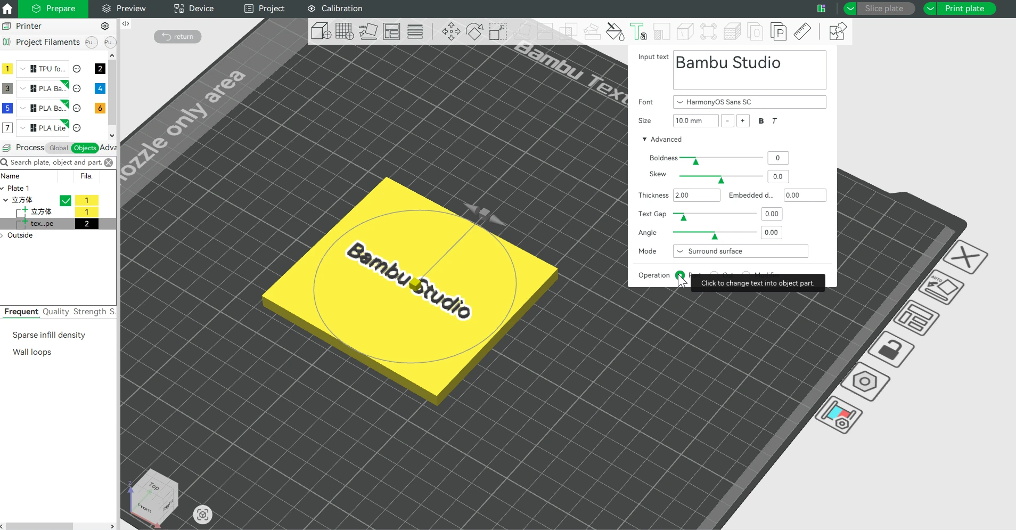Select the Color painting bucket tool

[615, 31]
